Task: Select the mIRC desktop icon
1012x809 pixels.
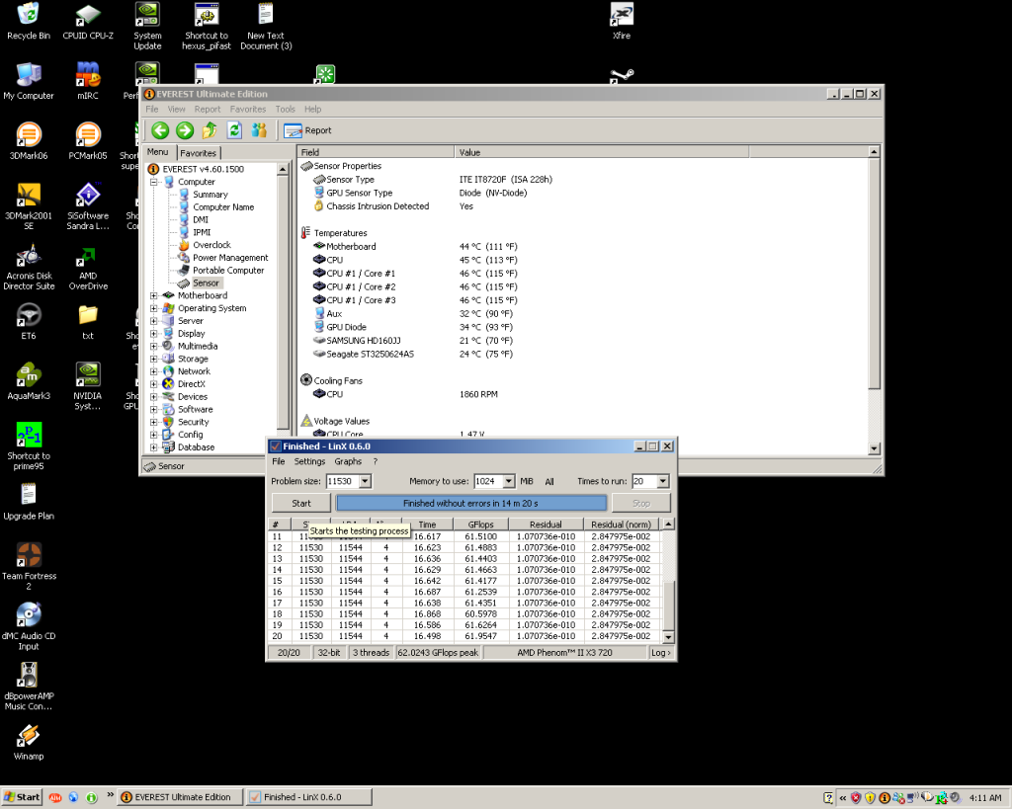Action: click(x=88, y=82)
